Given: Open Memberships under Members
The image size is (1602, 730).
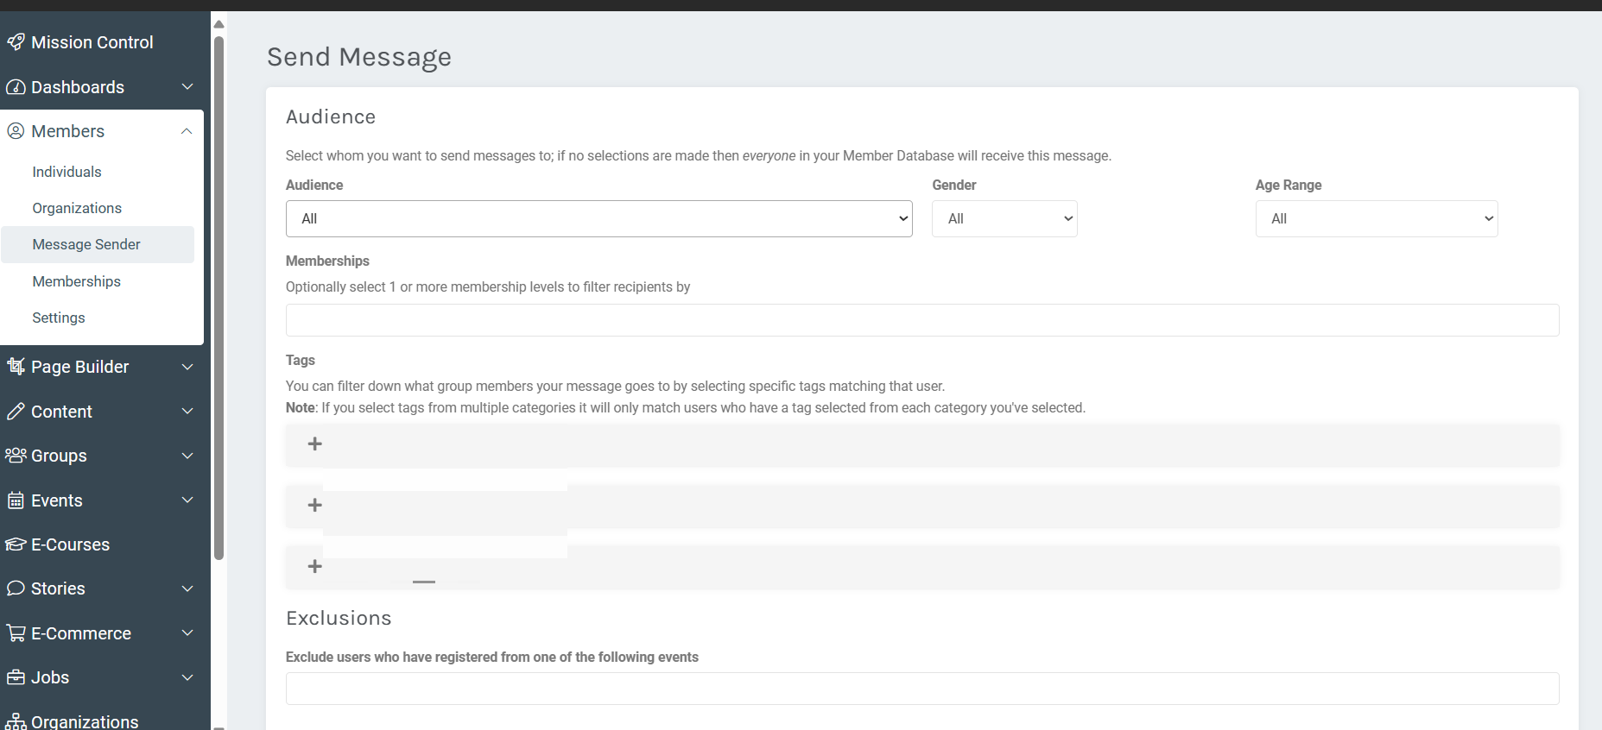Looking at the screenshot, I should 76,281.
